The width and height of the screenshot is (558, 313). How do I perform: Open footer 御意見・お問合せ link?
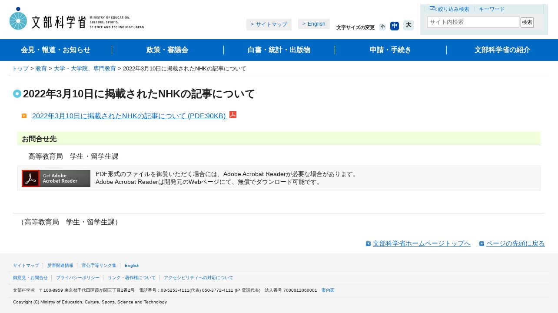point(30,278)
